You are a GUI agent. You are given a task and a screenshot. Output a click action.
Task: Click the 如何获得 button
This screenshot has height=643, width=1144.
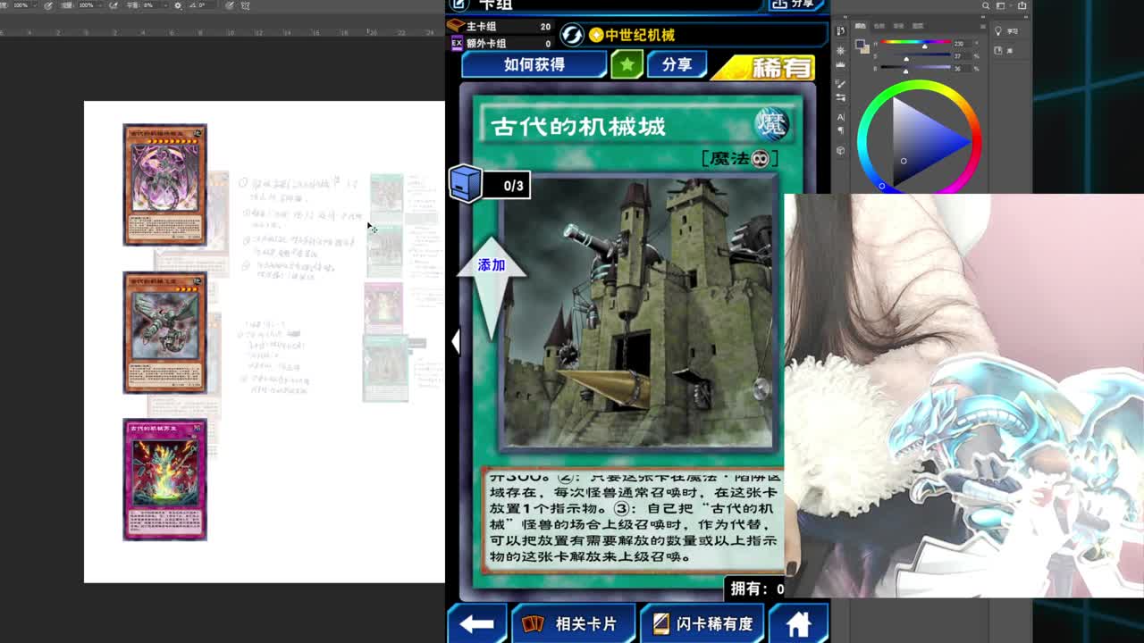[x=534, y=64]
